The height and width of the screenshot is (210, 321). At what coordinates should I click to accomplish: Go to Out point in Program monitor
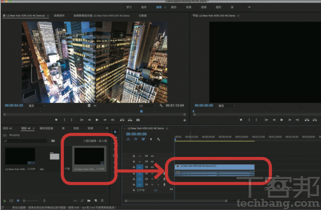[297, 120]
